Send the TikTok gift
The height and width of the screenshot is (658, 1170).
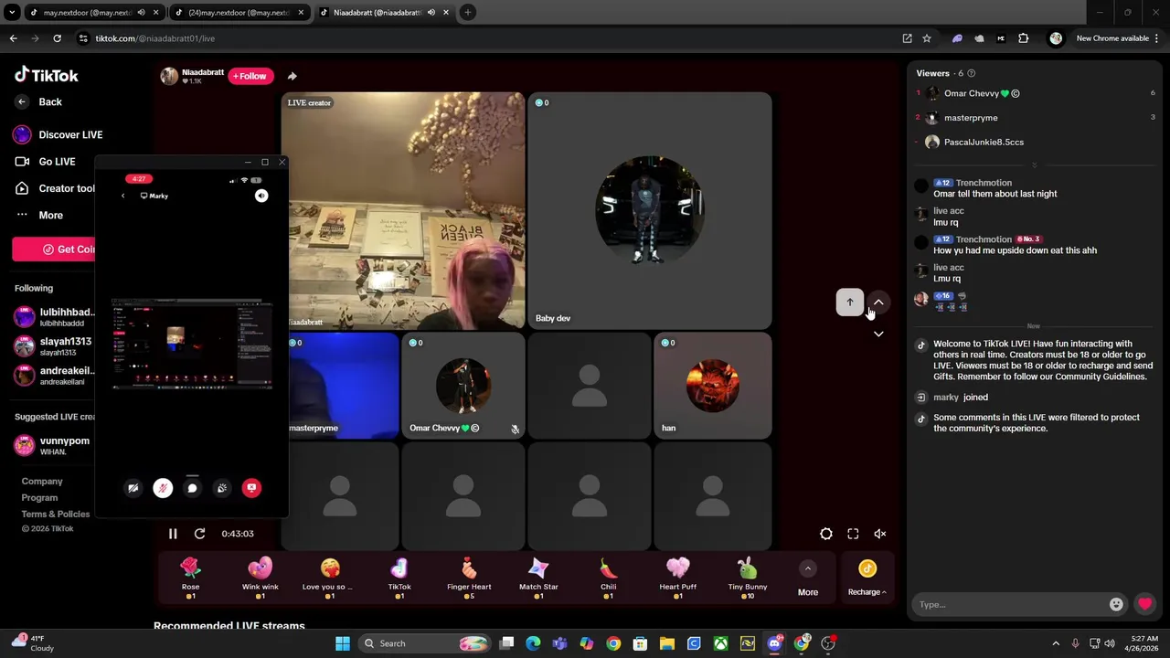399,578
